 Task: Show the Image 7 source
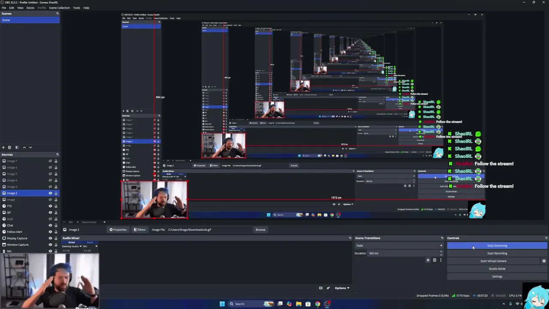click(x=50, y=161)
